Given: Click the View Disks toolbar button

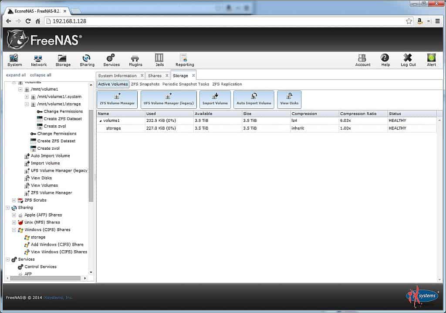Looking at the screenshot, I should tap(289, 100).
